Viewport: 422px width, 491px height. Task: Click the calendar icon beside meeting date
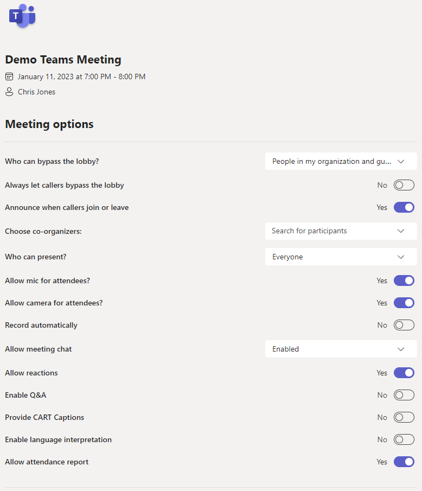coord(9,76)
